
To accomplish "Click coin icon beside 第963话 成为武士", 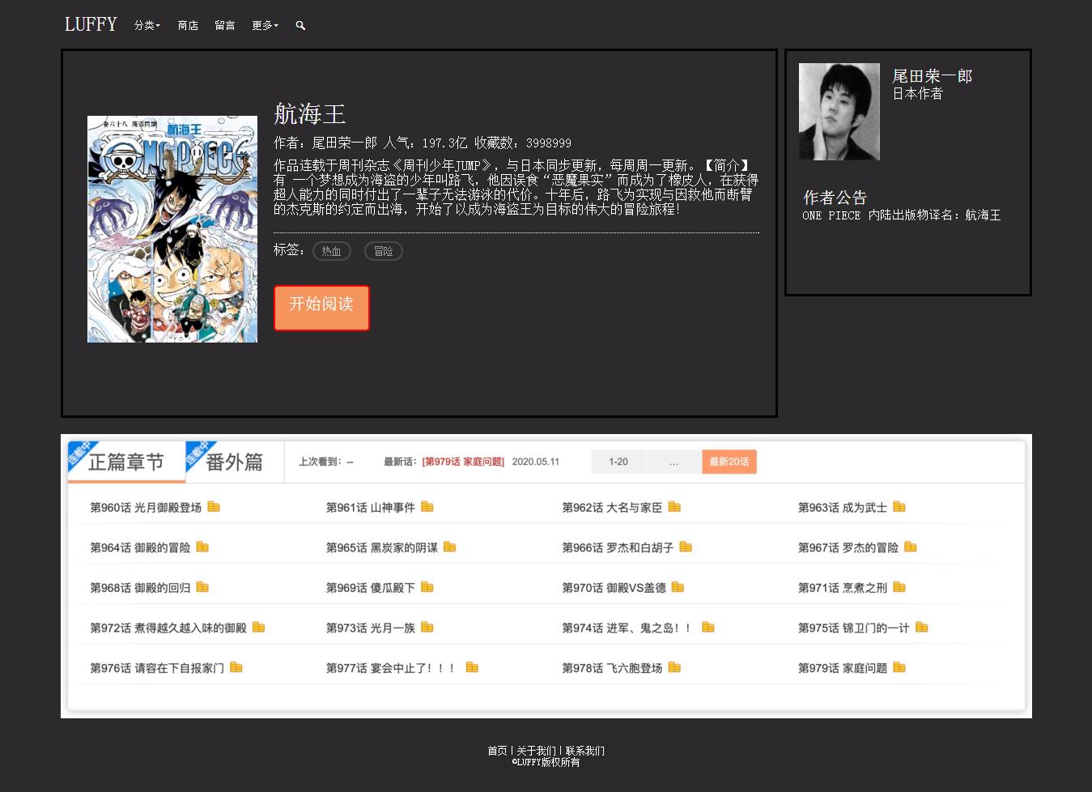I will [899, 507].
